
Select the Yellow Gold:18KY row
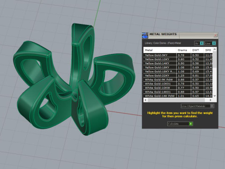(178, 67)
